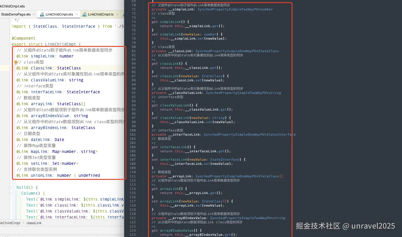Collapse the build() function fold marker
The image size is (402, 237).
[x=10, y=188]
